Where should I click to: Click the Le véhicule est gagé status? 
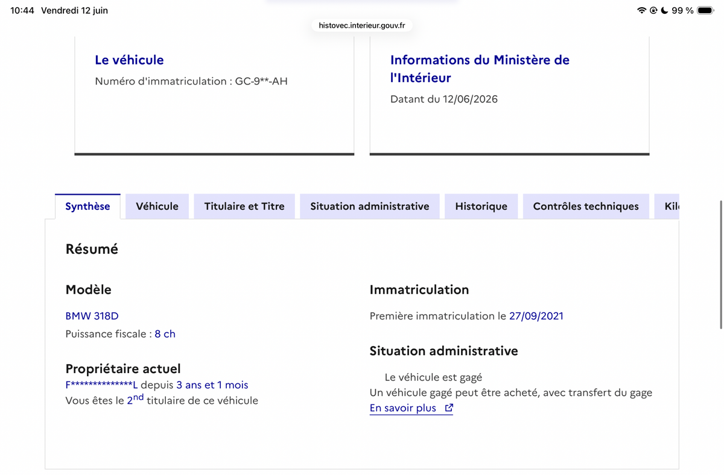coord(433,377)
